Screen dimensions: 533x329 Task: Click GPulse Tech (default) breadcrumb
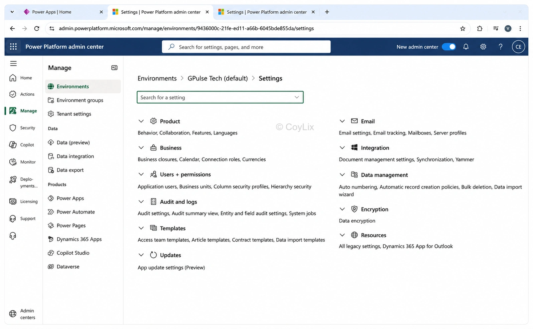[x=218, y=78]
